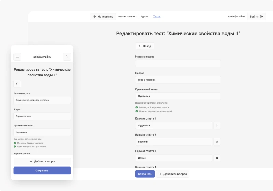Viewport: 273px width, 191px height.
Task: Click desktop 'Добавить вопрос' button
Action: [173, 174]
